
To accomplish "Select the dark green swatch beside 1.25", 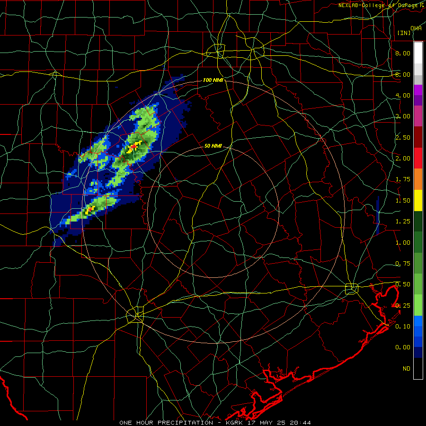I will [418, 222].
